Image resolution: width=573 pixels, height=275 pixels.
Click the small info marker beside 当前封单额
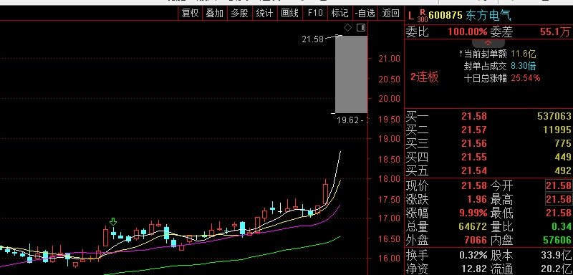[x=461, y=54]
